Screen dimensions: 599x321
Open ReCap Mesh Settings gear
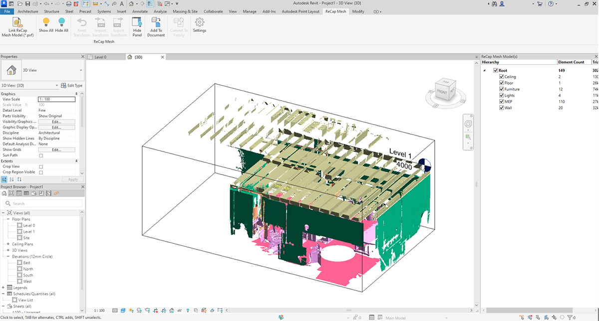pyautogui.click(x=200, y=22)
